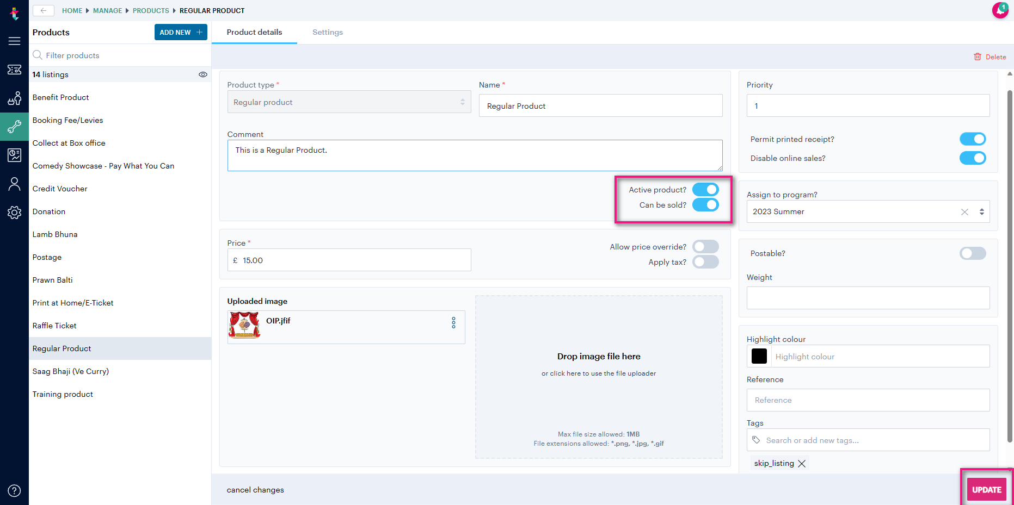Click the Delete link text
1014x505 pixels.
click(x=995, y=57)
